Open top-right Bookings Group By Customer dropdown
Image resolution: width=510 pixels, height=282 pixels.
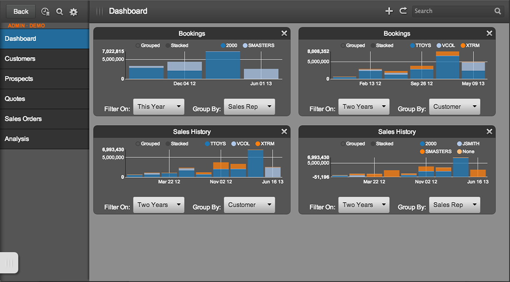point(455,106)
